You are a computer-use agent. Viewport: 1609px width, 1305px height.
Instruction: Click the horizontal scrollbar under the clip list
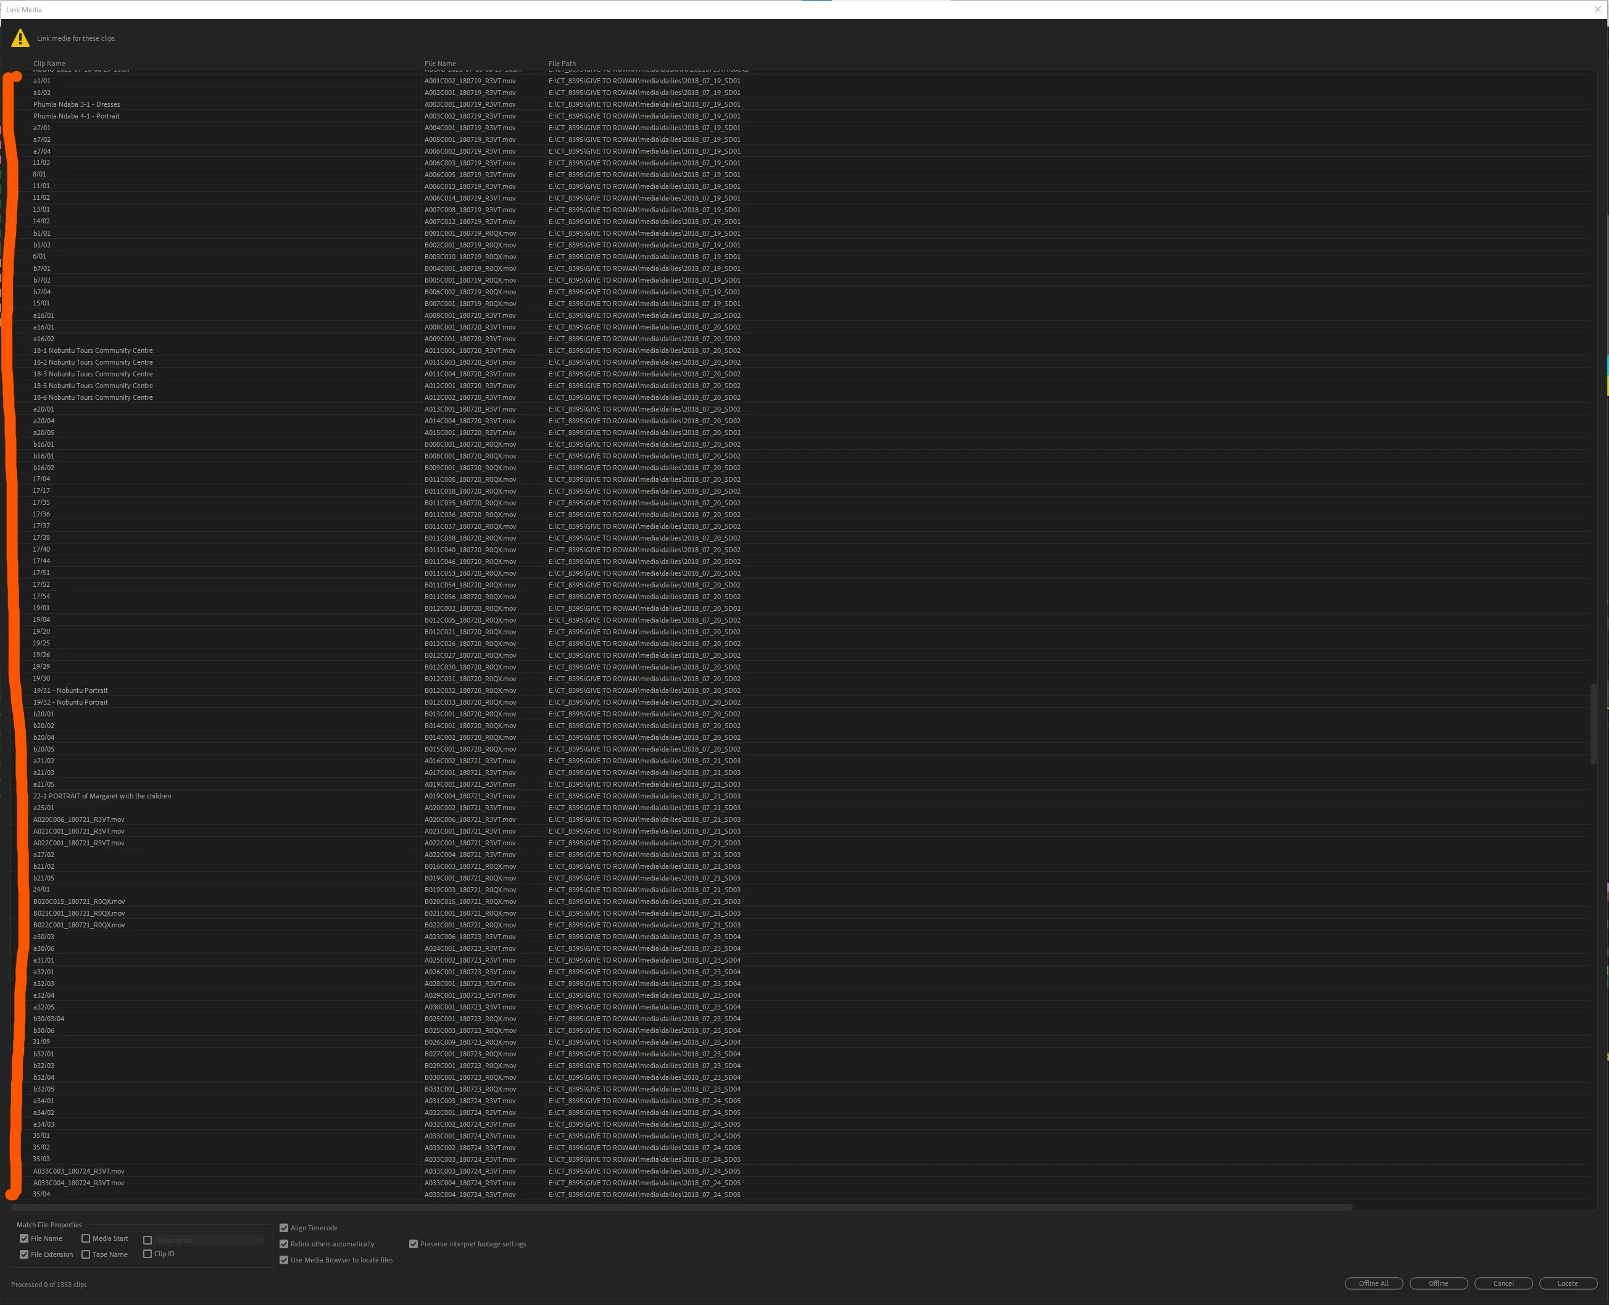(676, 1206)
